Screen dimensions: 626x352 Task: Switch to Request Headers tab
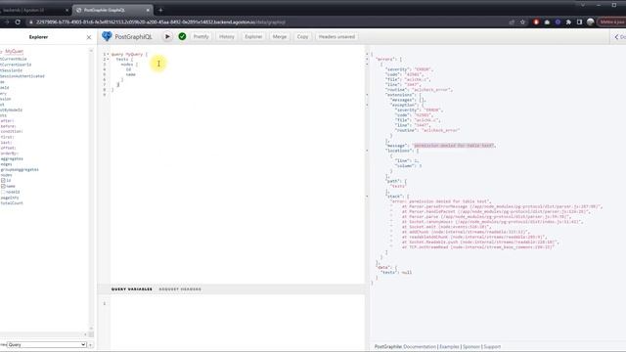tap(180, 289)
